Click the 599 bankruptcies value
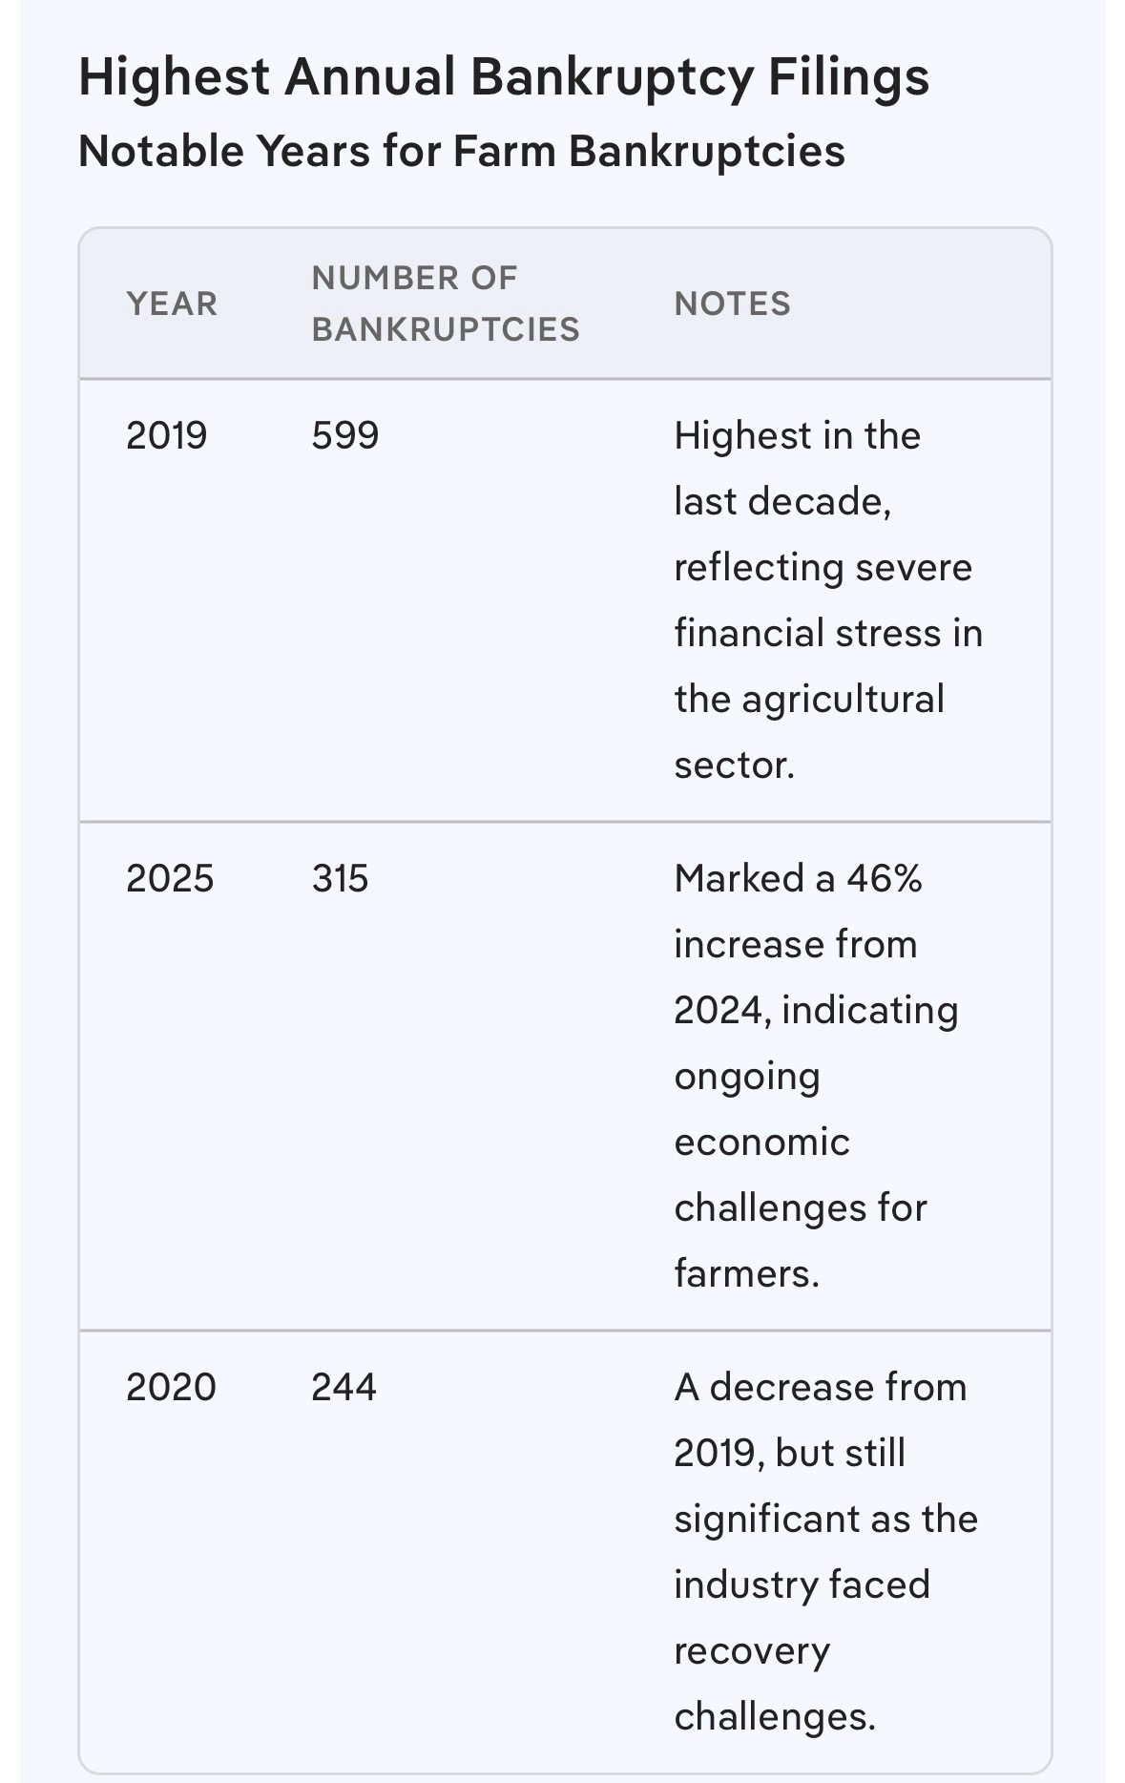Screen dimensions: 1125x1783 pos(344,435)
